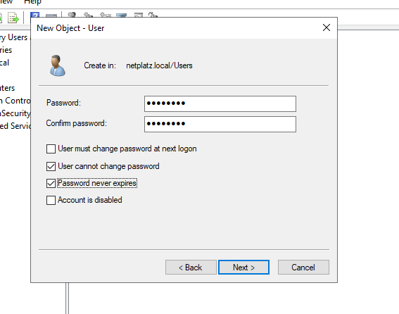Go back with the Back button
399x314 pixels.
[x=191, y=267]
